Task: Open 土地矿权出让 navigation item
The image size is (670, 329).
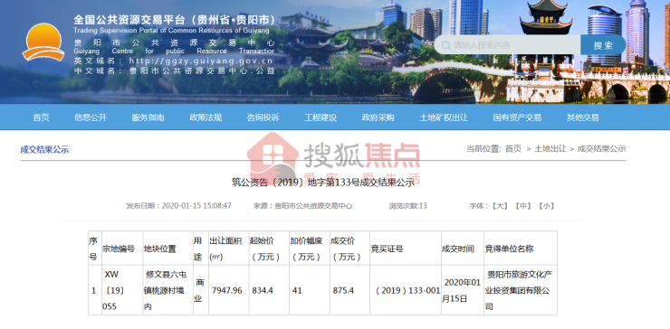Action: point(444,117)
